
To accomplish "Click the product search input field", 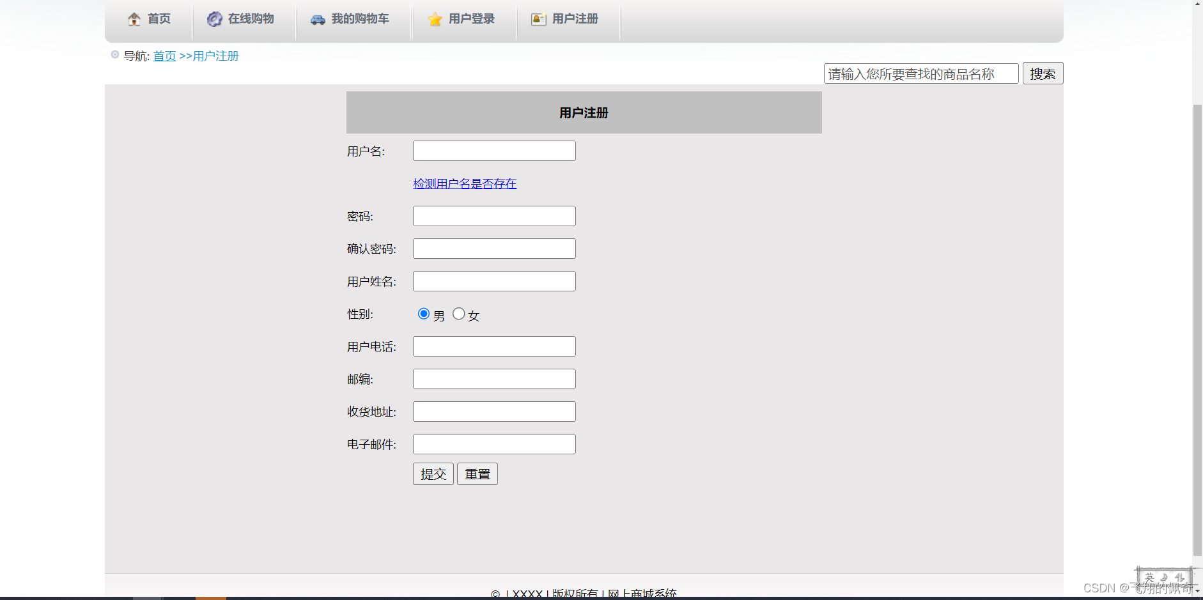I will click(x=920, y=73).
